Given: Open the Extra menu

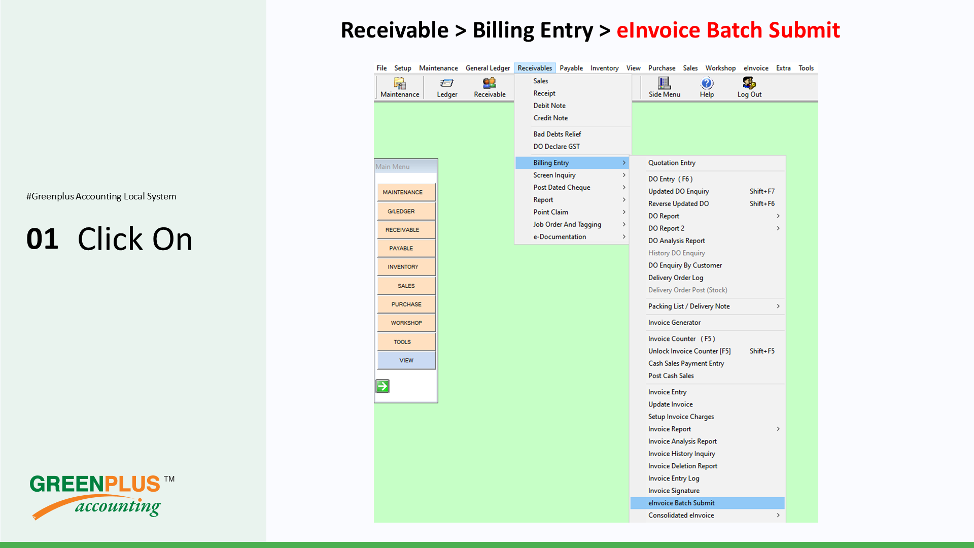Looking at the screenshot, I should (783, 68).
